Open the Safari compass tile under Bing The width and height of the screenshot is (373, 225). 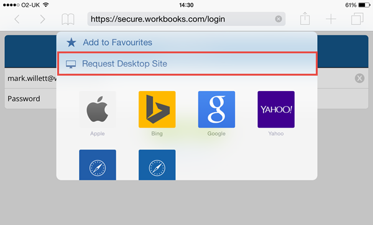coord(157,165)
